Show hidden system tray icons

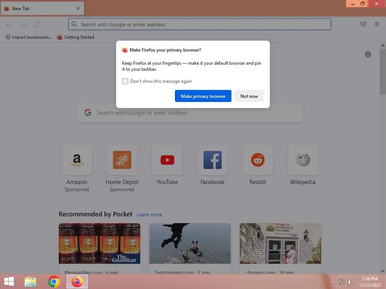click(x=332, y=282)
